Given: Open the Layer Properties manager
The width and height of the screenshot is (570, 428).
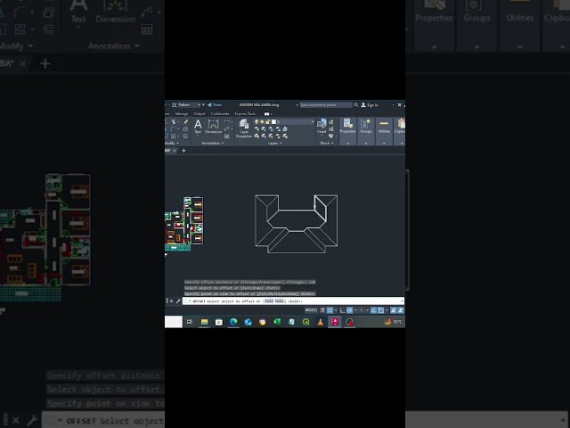Looking at the screenshot, I should [x=243, y=128].
